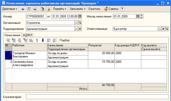Click the Код дохода НДФЛ column header
171x101 pixels.
[x=128, y=47]
